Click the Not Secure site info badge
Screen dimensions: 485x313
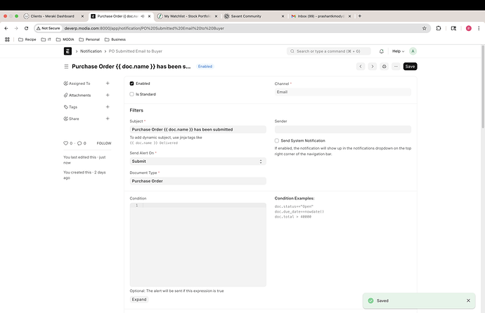[48, 28]
